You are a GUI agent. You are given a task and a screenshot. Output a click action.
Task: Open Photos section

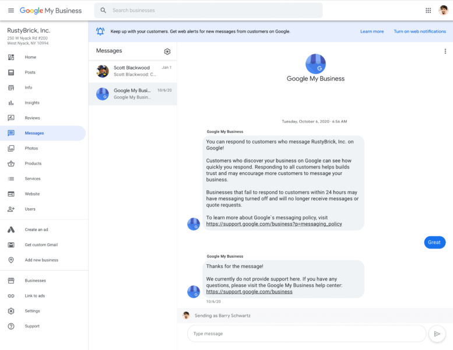point(31,148)
